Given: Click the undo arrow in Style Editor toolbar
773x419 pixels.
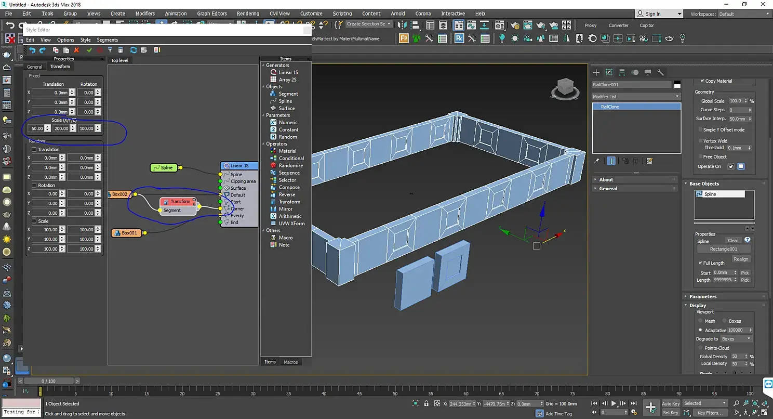Looking at the screenshot, I should [32, 50].
